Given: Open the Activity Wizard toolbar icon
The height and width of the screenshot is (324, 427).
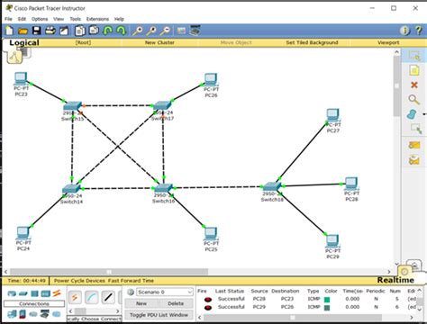Looking at the screenshot, I should tap(64, 31).
